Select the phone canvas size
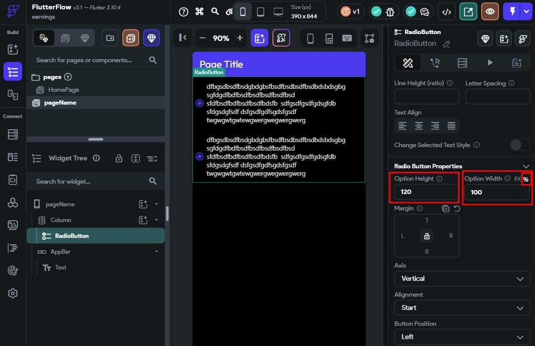The height and width of the screenshot is (346, 535). coord(243,12)
